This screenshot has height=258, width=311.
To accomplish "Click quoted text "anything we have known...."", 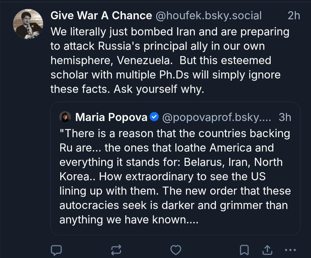I will click(128, 220).
